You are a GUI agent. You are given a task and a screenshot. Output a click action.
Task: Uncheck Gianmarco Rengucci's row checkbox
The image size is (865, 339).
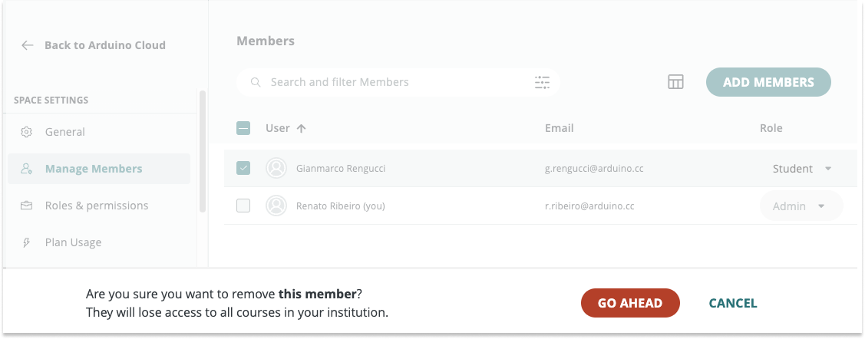click(x=243, y=168)
